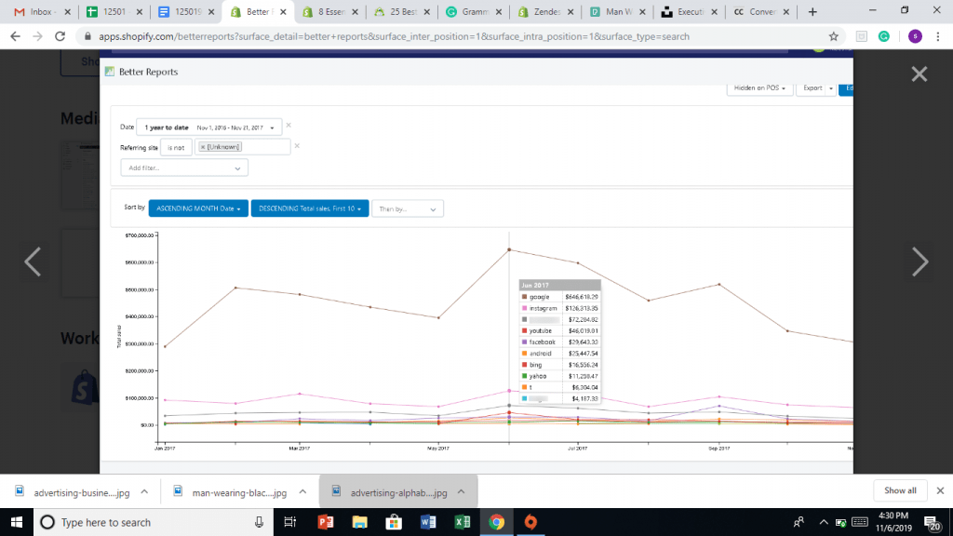Click the google color swatch in tooltip
Screen dimensions: 953x536
[x=525, y=297]
